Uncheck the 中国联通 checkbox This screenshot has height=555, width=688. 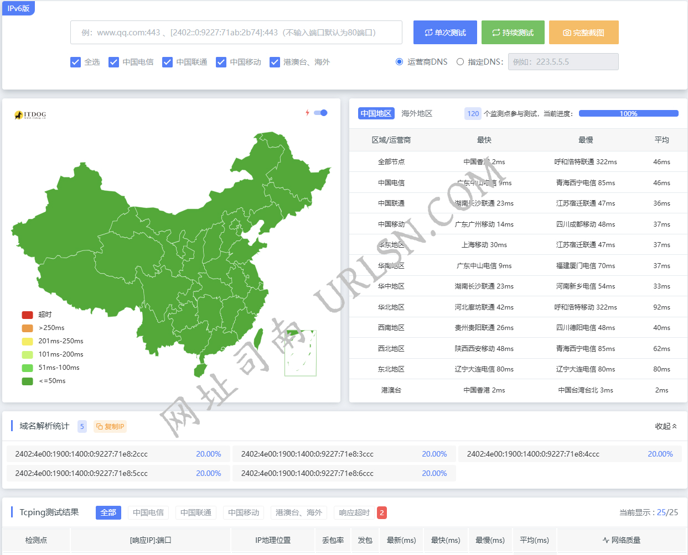click(x=167, y=62)
